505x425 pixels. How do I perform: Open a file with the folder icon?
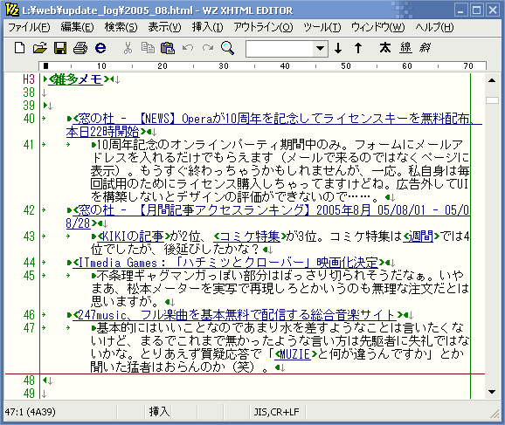tap(40, 48)
